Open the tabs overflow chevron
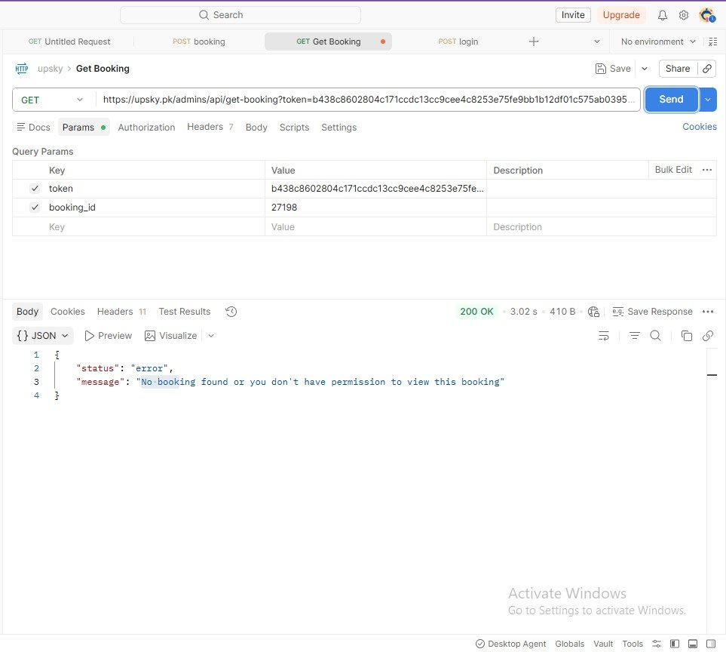The height and width of the screenshot is (652, 726). pos(597,42)
